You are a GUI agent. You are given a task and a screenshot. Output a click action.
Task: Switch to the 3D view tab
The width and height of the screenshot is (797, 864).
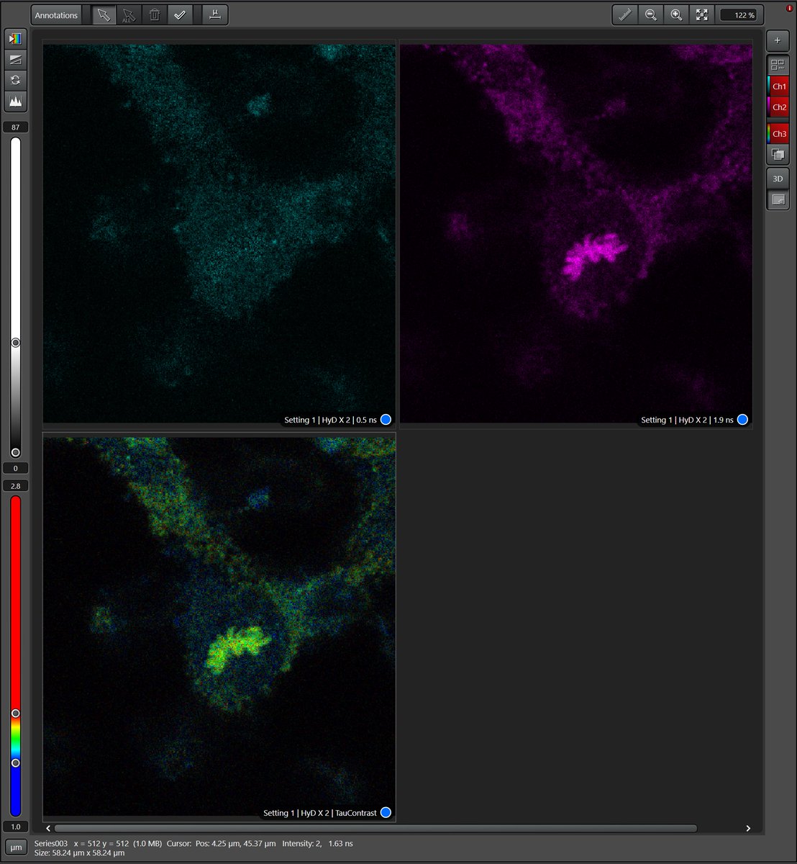coord(777,178)
